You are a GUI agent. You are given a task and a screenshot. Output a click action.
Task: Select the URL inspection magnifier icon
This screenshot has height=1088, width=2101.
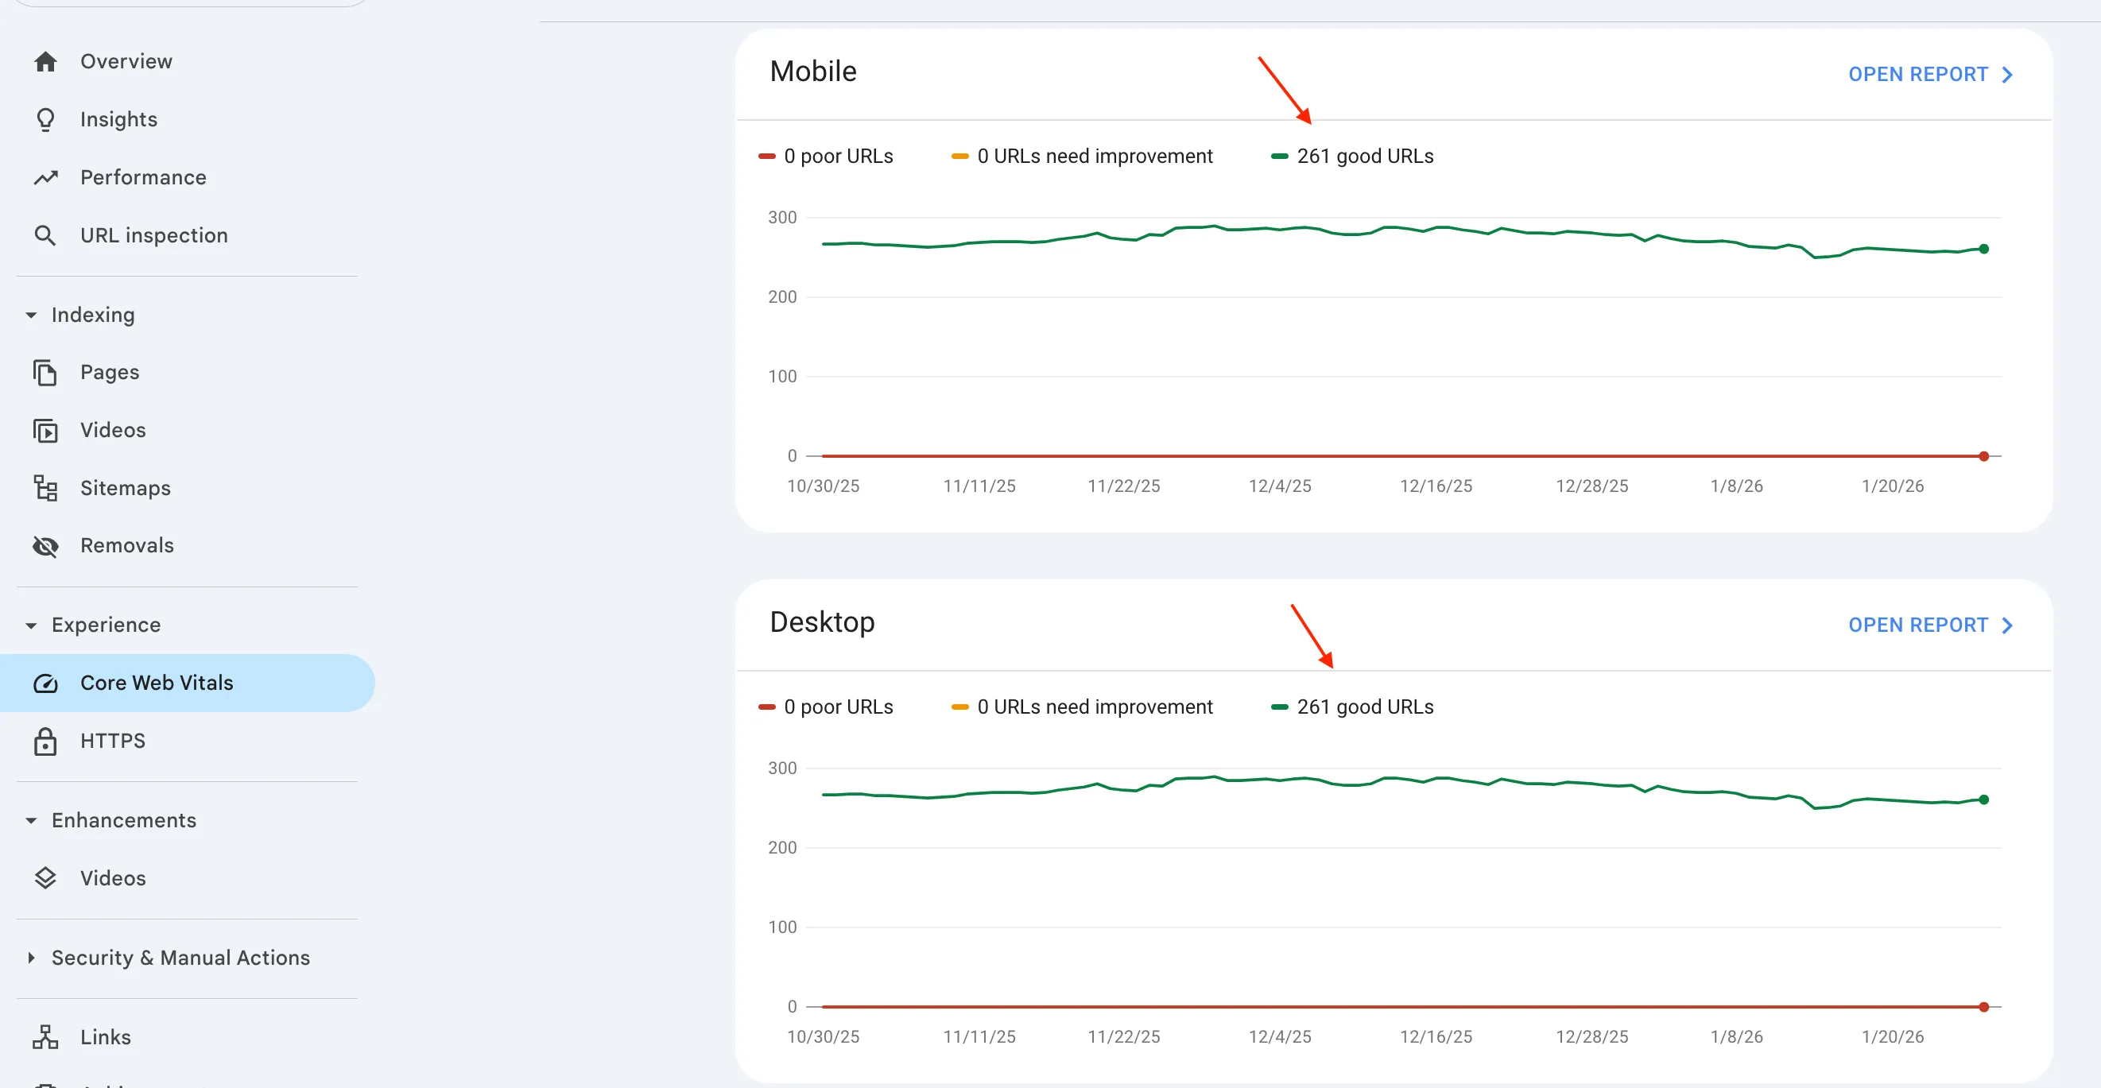click(x=45, y=235)
